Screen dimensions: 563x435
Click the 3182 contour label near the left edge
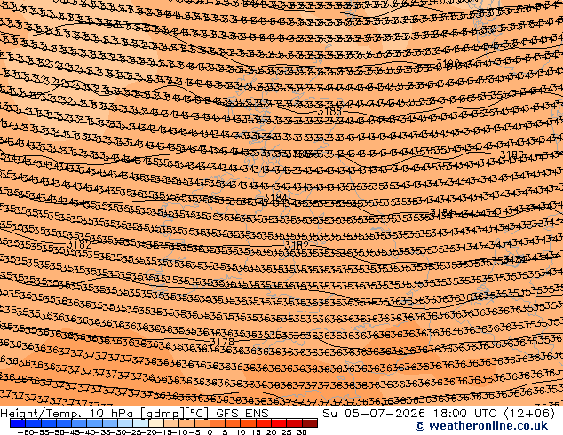(79, 244)
